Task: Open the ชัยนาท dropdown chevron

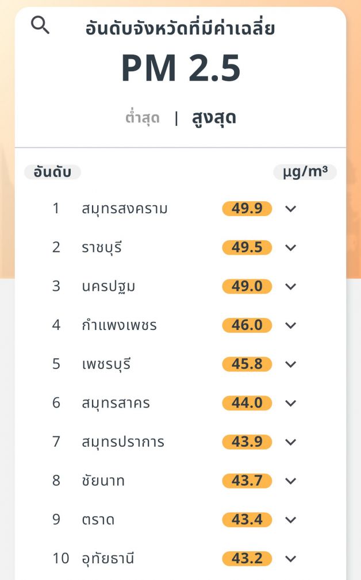Action: click(x=290, y=481)
